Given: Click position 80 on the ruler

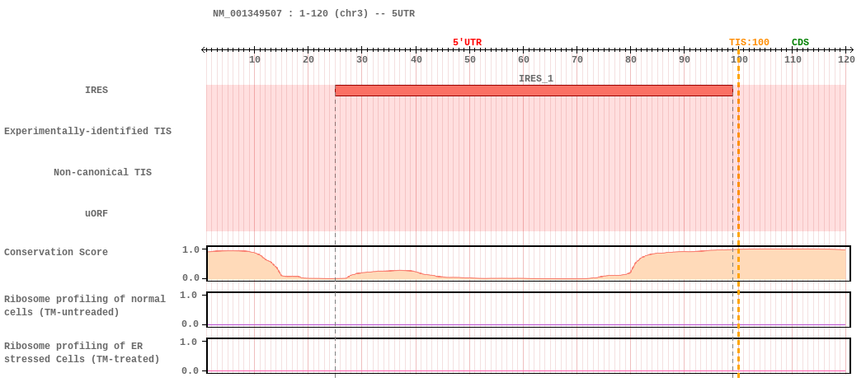Looking at the screenshot, I should pyautogui.click(x=631, y=59).
